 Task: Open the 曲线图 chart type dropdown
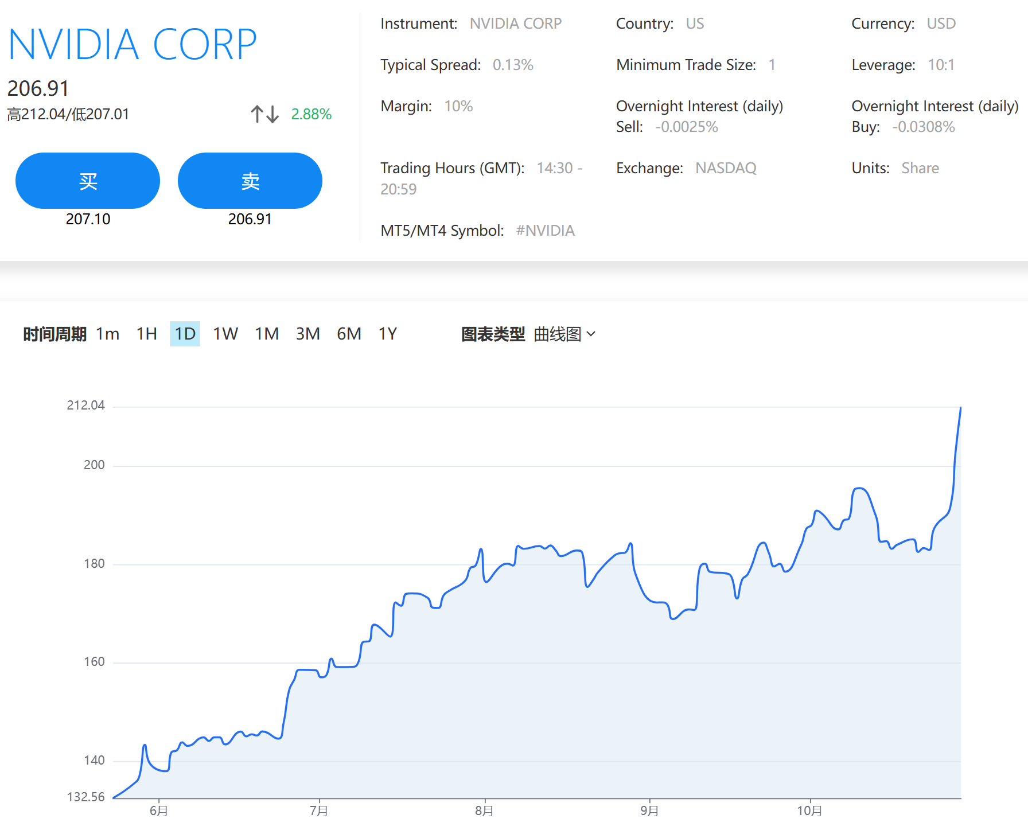click(564, 334)
